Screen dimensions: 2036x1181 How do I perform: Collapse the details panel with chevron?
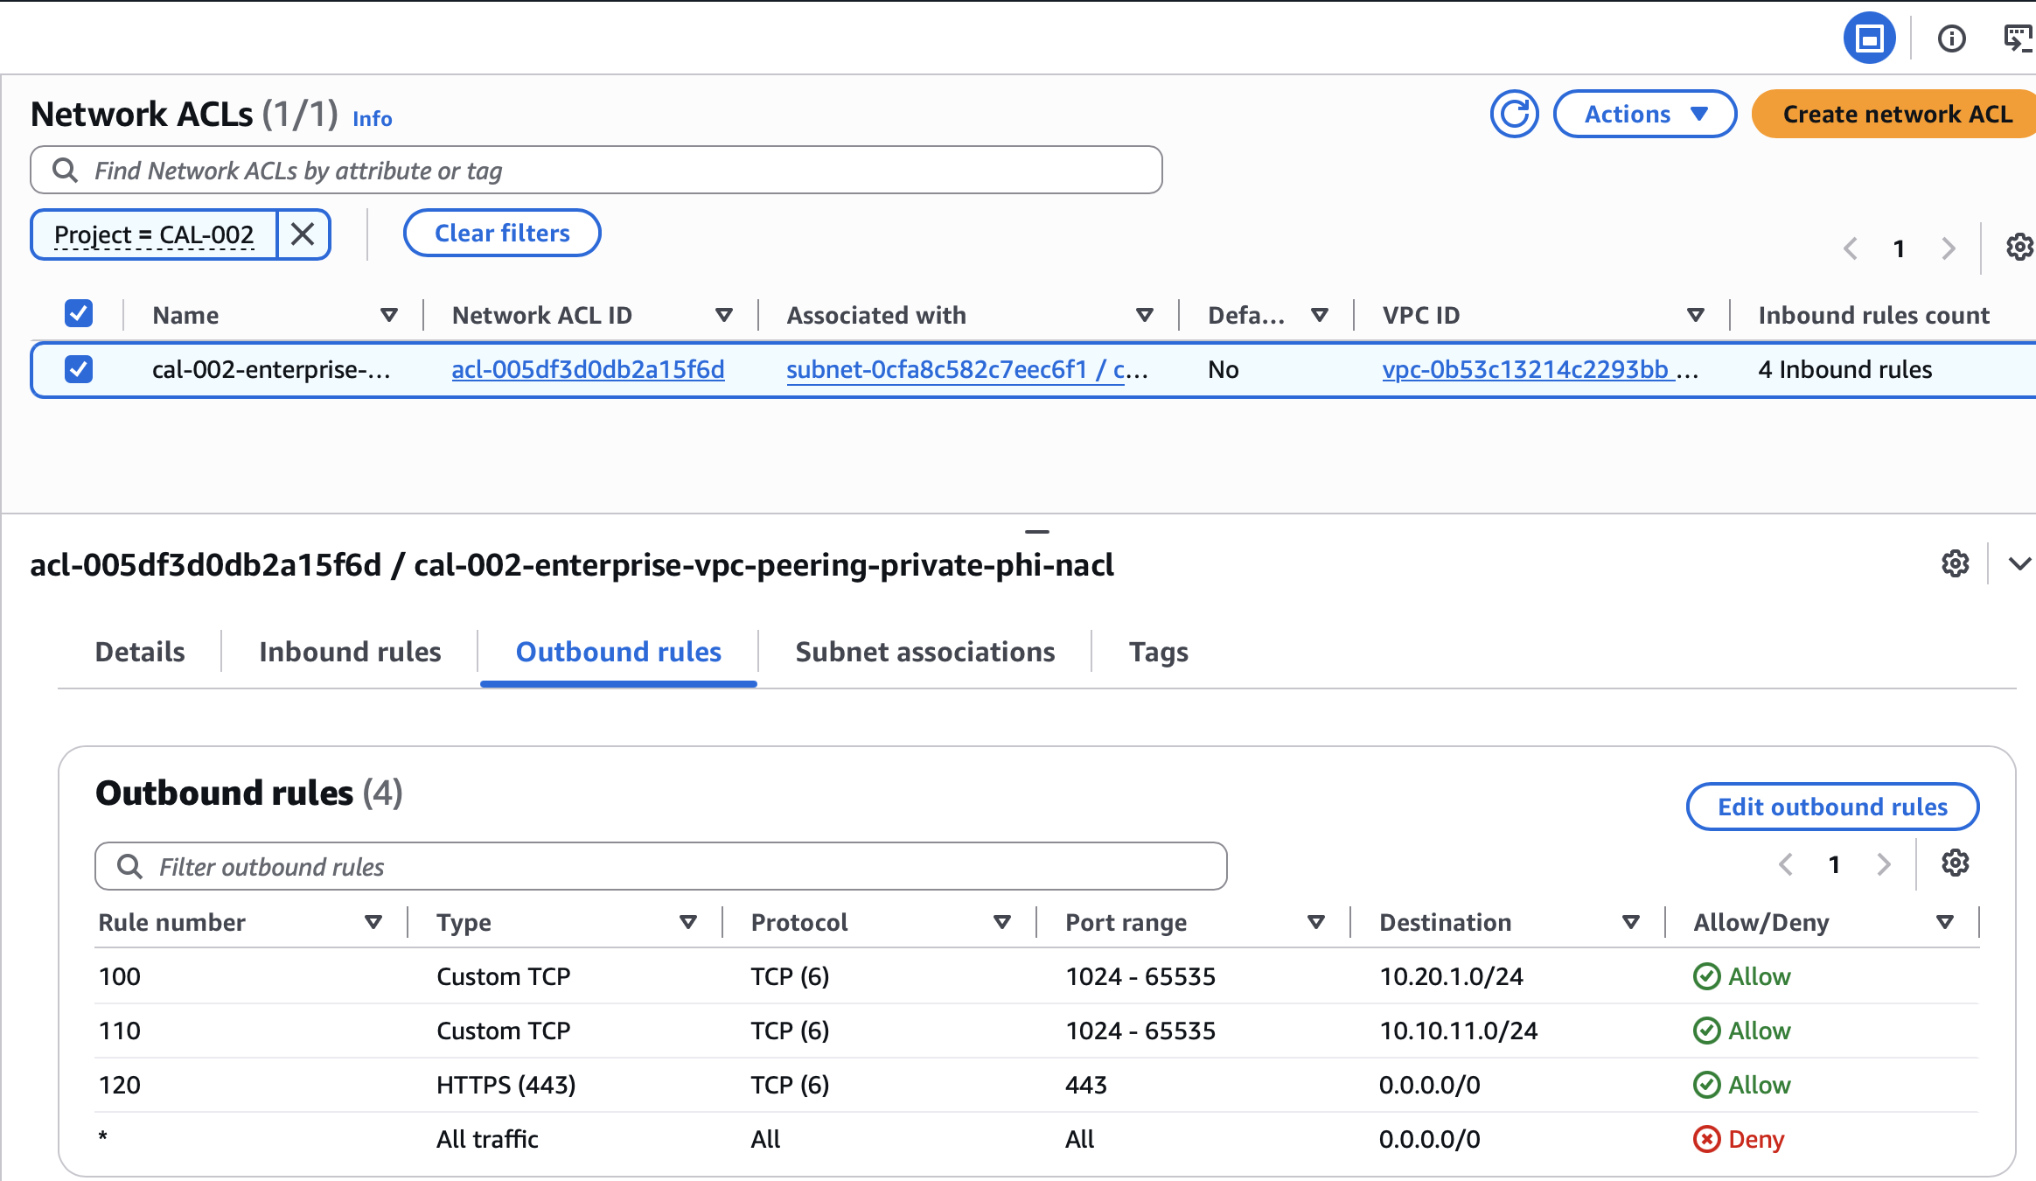point(2019,563)
